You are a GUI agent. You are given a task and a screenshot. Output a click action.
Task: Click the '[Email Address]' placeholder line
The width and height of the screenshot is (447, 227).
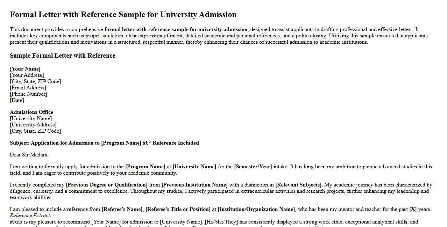(28, 88)
